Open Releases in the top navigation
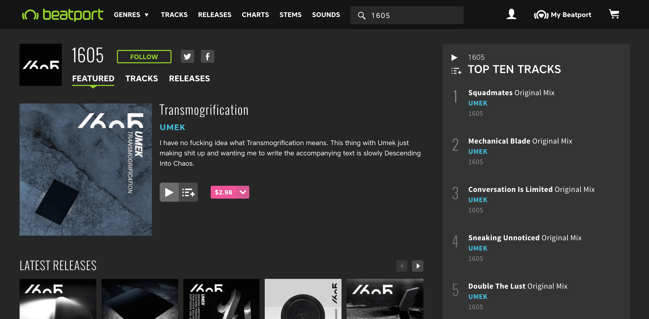This screenshot has width=649, height=319. [x=215, y=15]
